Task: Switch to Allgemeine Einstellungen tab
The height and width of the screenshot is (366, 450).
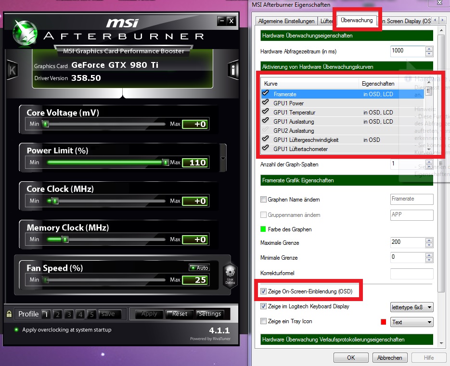Action: coord(286,21)
